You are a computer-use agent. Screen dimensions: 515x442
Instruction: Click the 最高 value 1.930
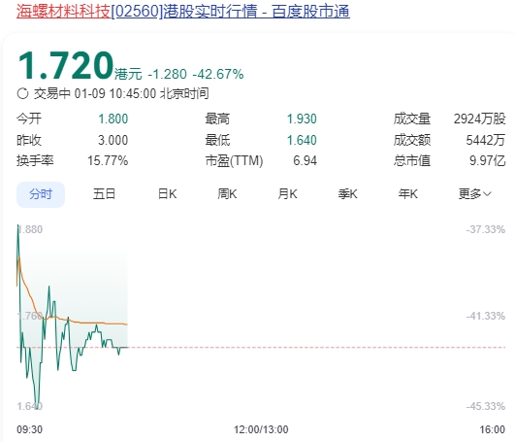(302, 119)
